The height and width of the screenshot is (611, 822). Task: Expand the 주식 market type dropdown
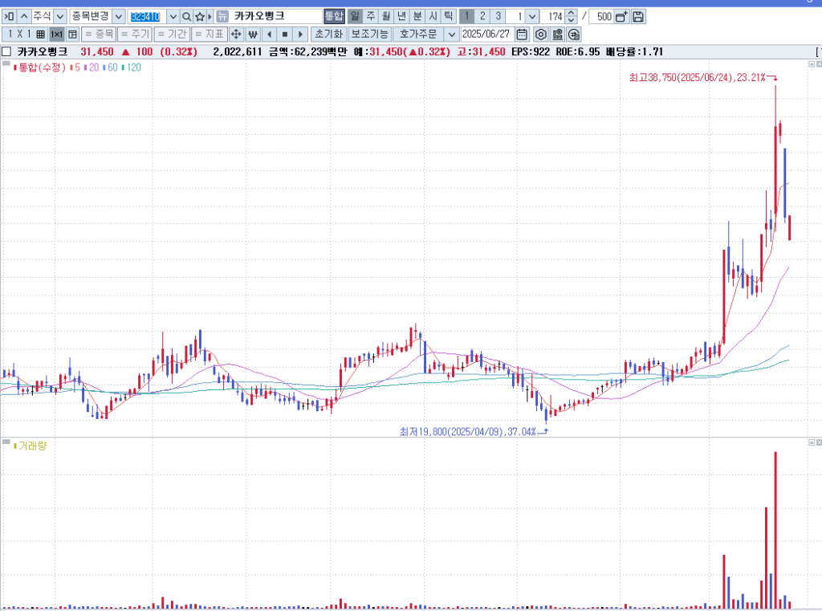point(60,16)
